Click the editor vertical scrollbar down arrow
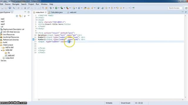The width and height of the screenshot is (188, 105). click(185, 97)
